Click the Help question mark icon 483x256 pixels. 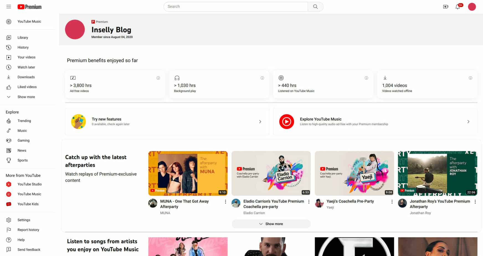(x=9, y=240)
